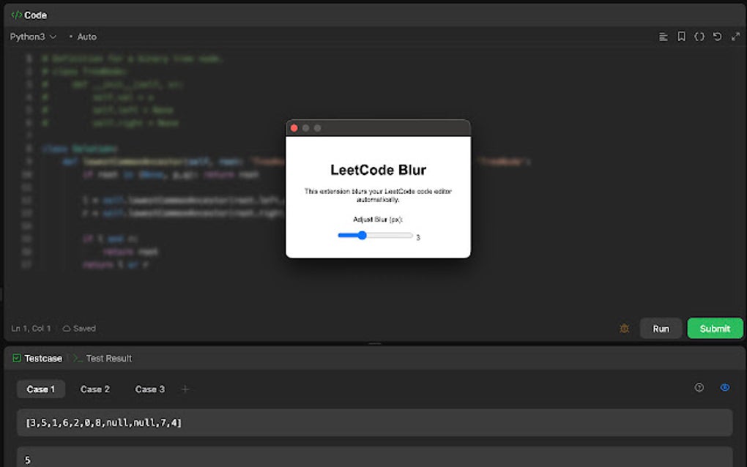The image size is (747, 467).
Task: Click the brackets shortcuts icon
Action: point(701,37)
